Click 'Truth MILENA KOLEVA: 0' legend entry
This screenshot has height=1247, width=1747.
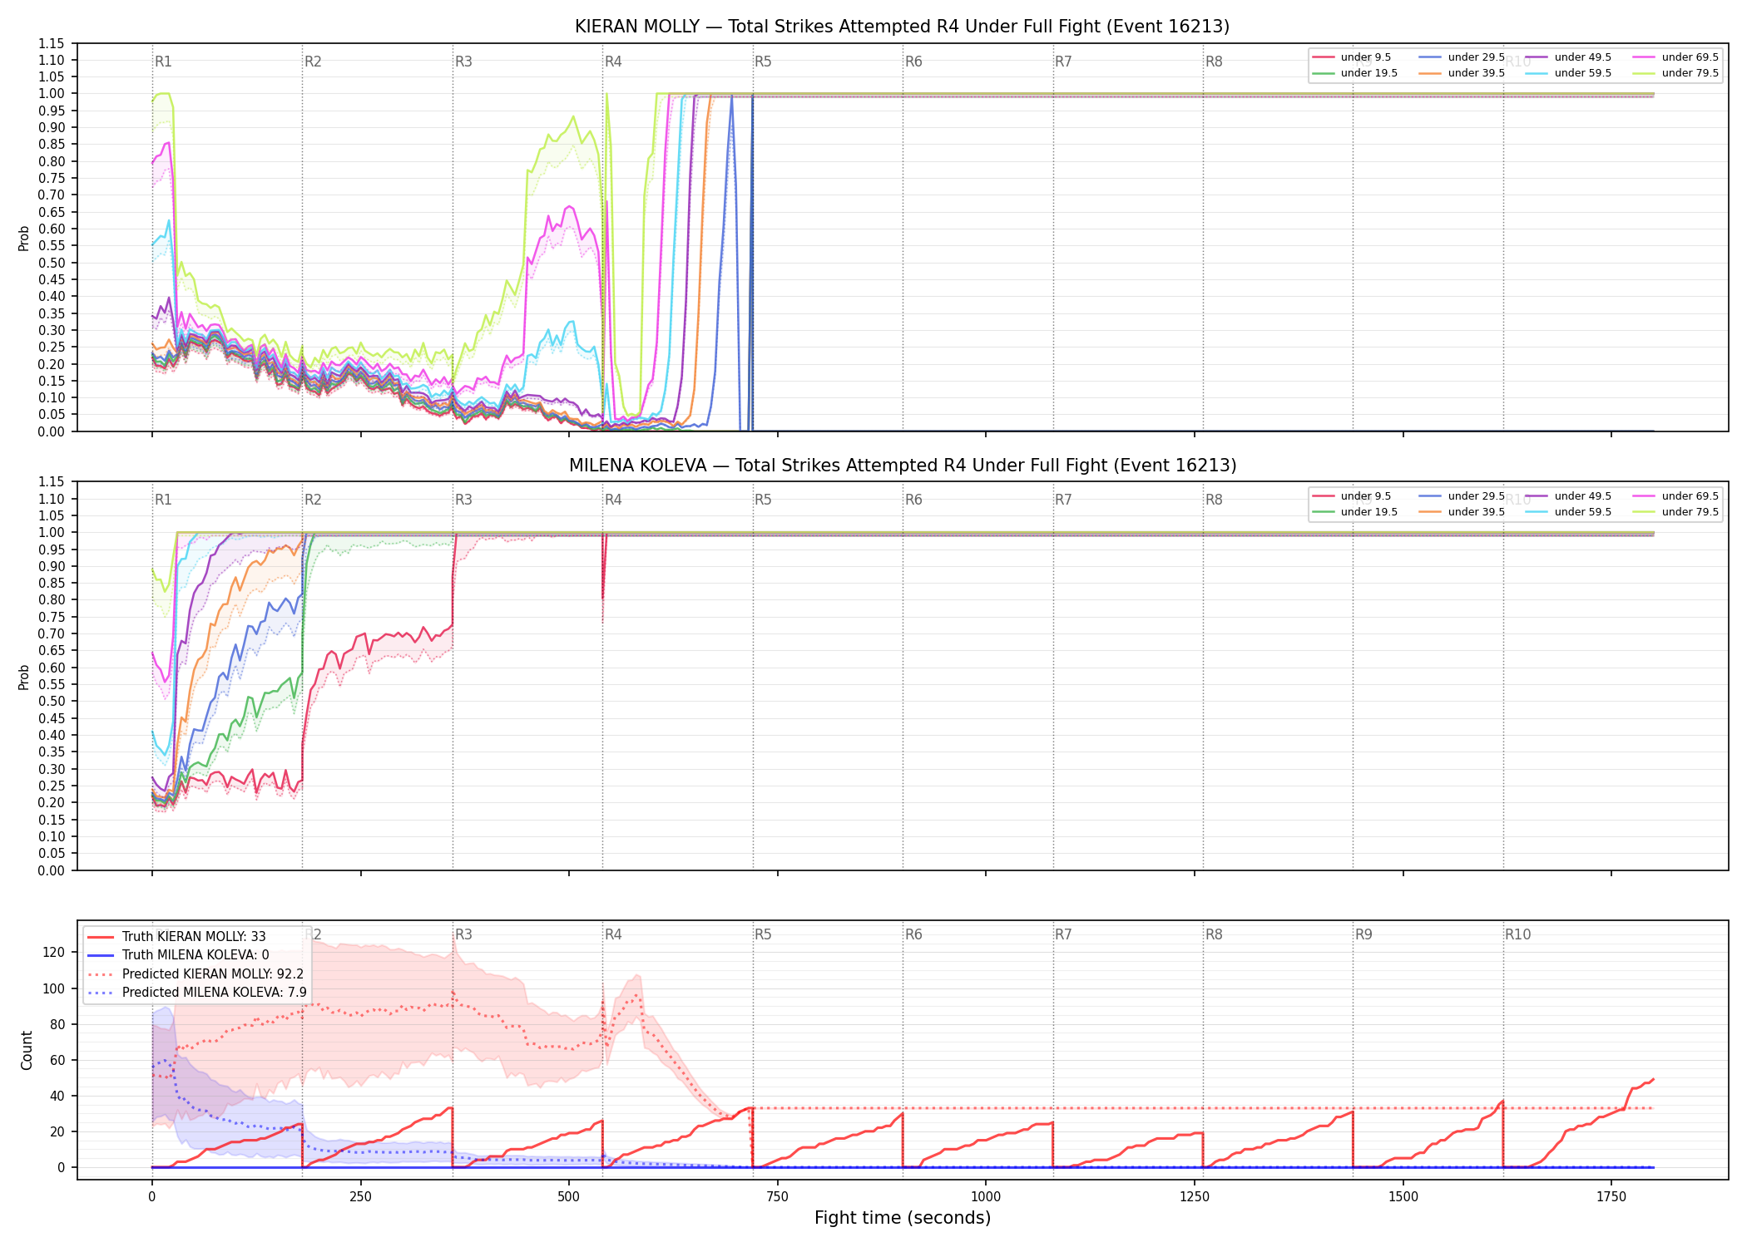coord(178,955)
